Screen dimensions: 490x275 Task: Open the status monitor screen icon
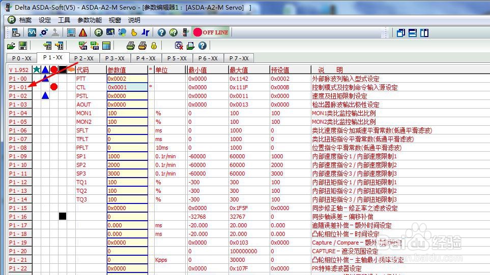[71, 32]
